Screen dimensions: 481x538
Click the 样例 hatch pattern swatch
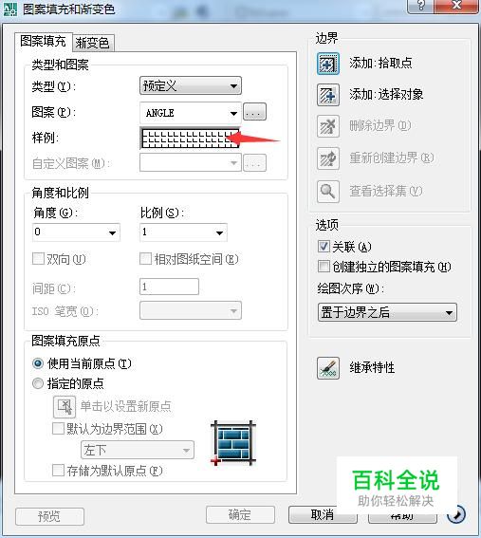point(191,139)
